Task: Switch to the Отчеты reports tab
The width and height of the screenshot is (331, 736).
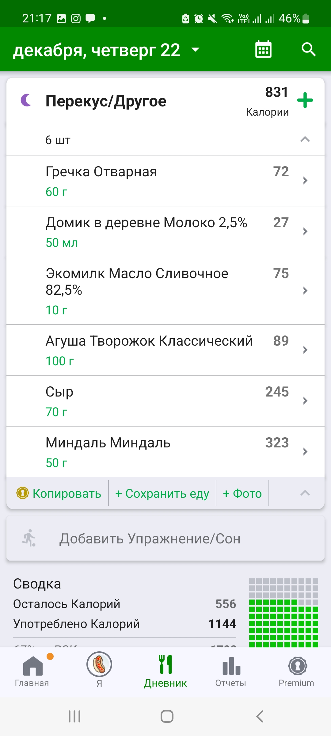Action: coord(231,670)
